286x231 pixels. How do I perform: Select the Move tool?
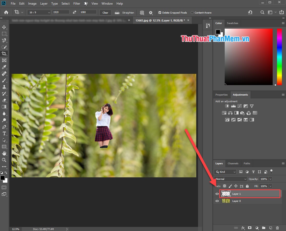4,27
